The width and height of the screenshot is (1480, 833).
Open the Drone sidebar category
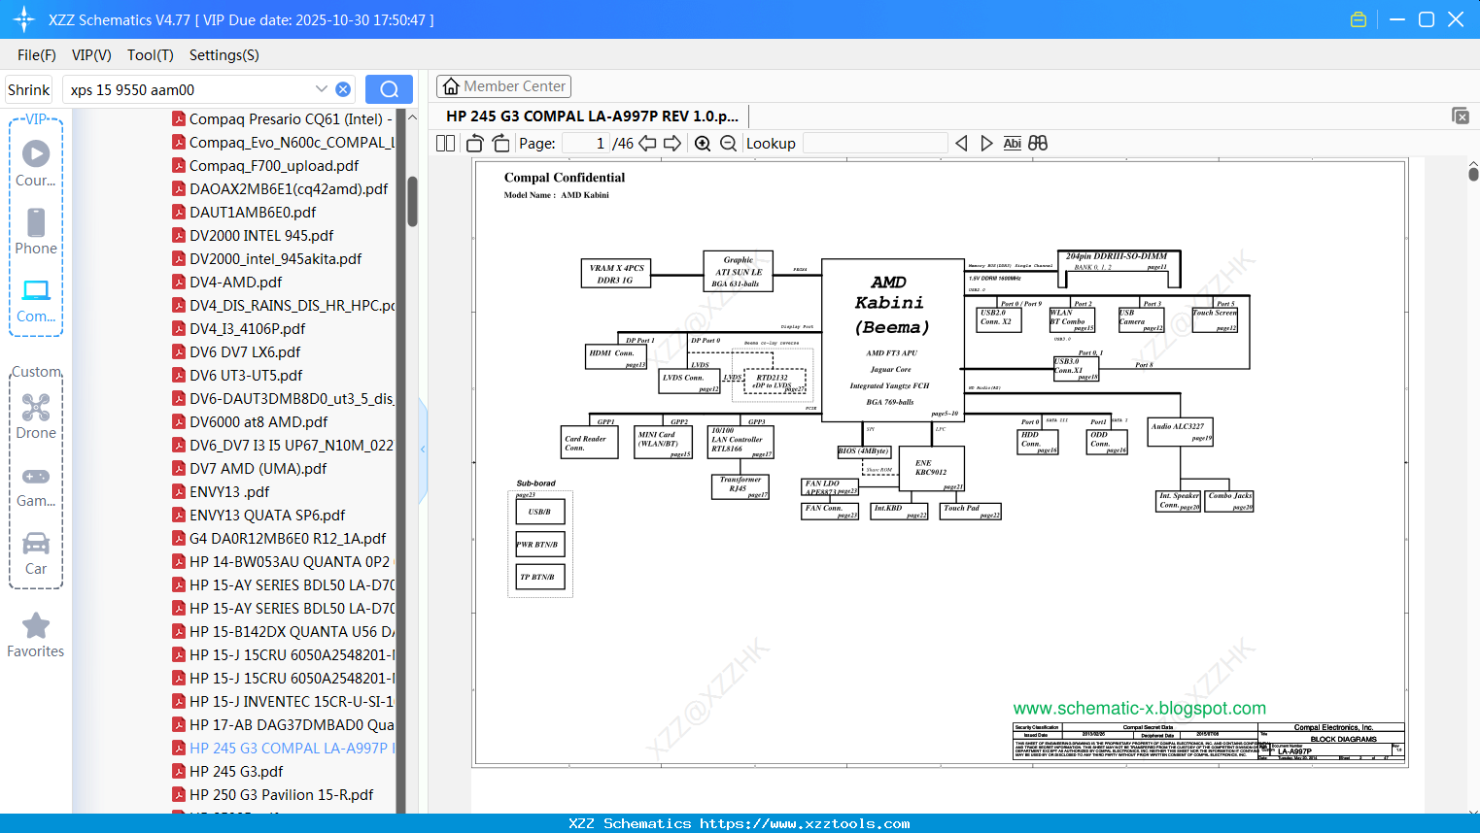pos(36,416)
